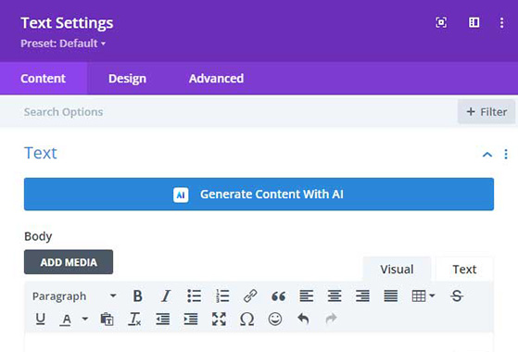The image size is (518, 352).
Task: Click the expand modal fullscreen icon
Action: point(441,23)
